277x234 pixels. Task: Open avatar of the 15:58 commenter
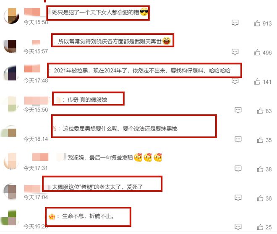11,15
